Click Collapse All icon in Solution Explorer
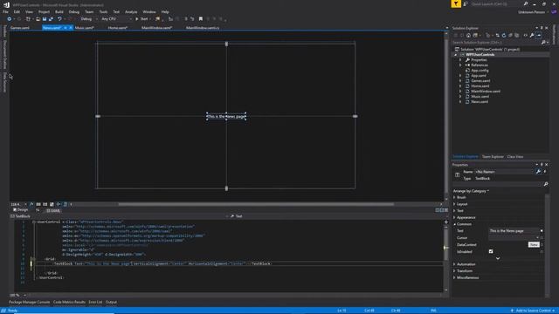This screenshot has height=314, width=559. 510,35
